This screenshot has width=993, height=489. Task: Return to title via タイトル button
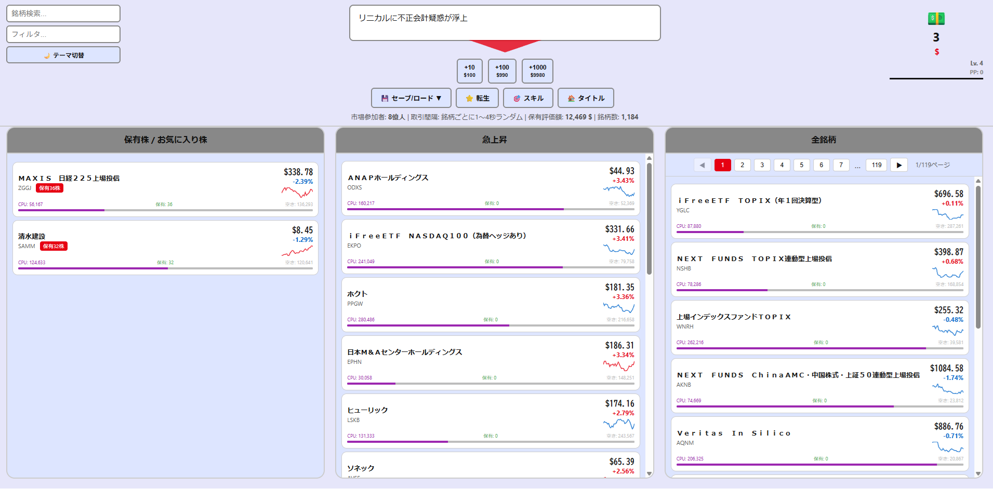click(x=586, y=98)
